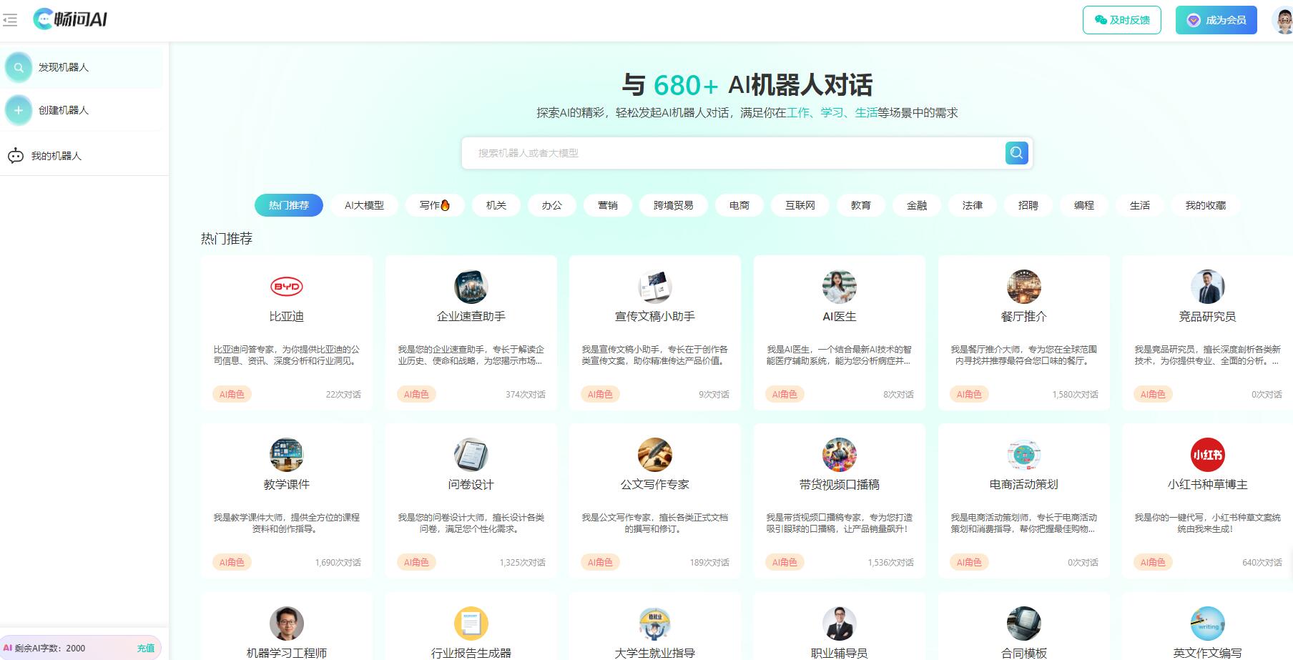The image size is (1293, 660).
Task: Open the 小红书种草博主 bot thumbnail
Action: (x=1207, y=455)
